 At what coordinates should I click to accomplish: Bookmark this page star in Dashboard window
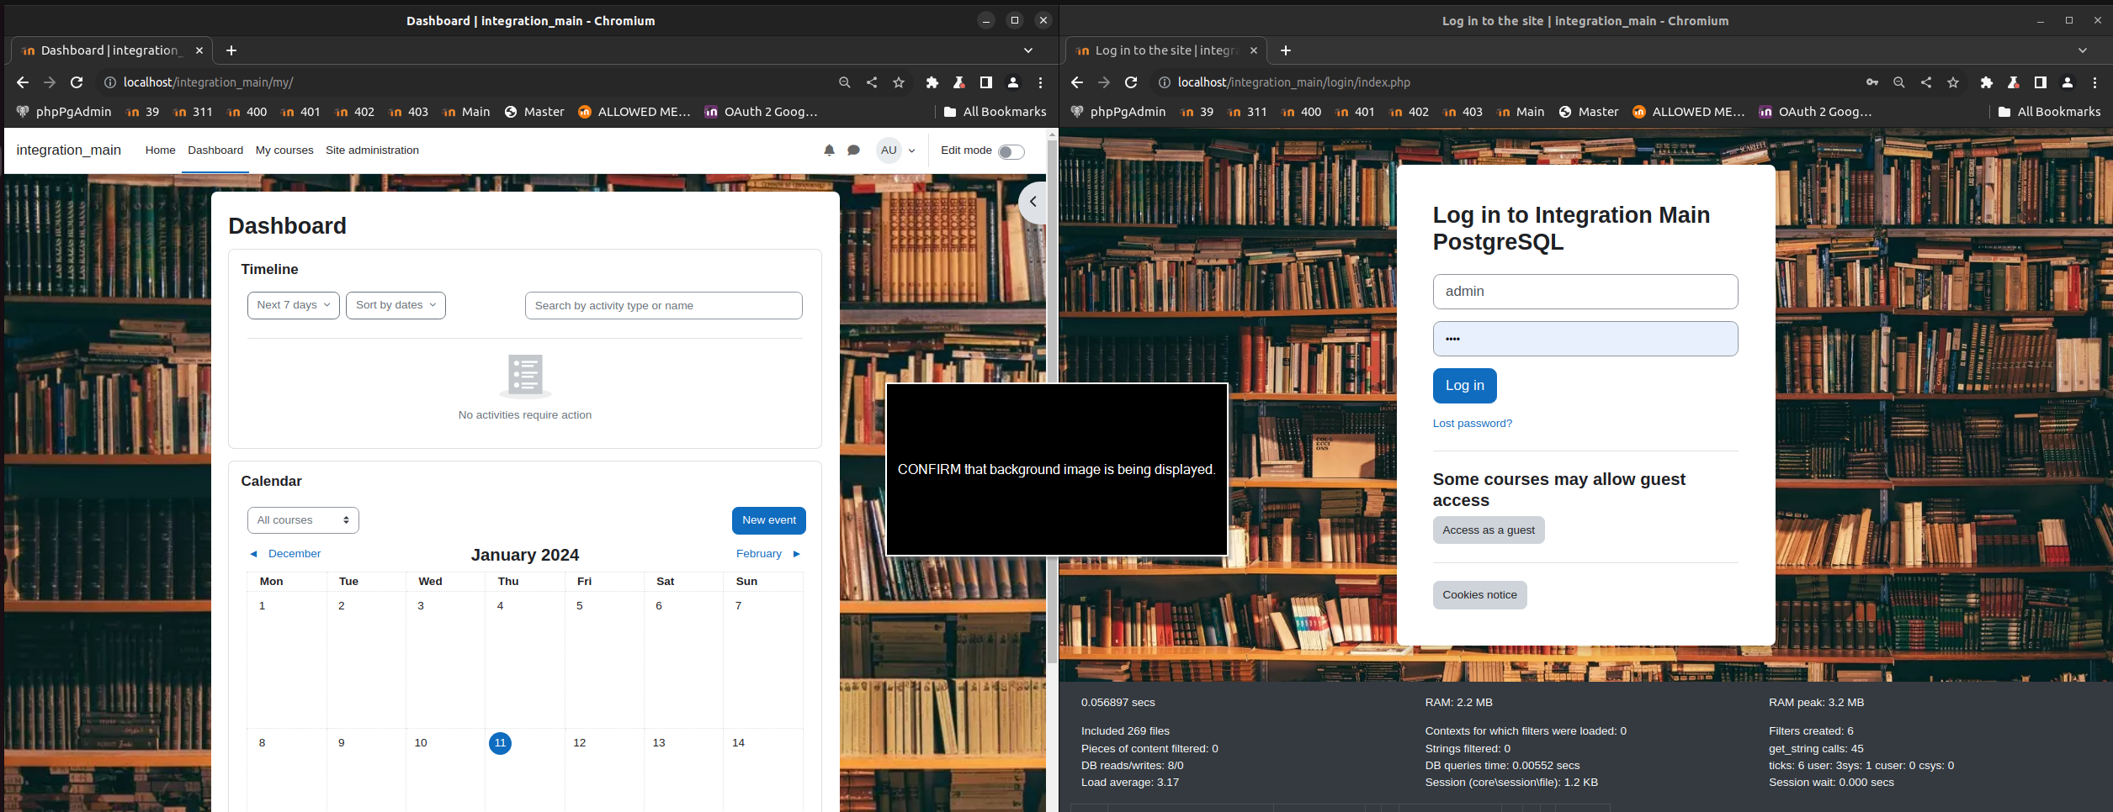899,82
